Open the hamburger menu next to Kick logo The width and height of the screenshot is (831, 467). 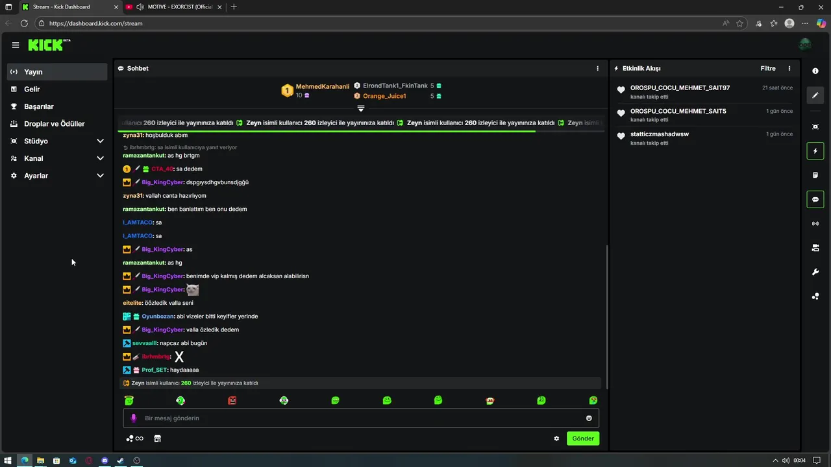(16, 45)
